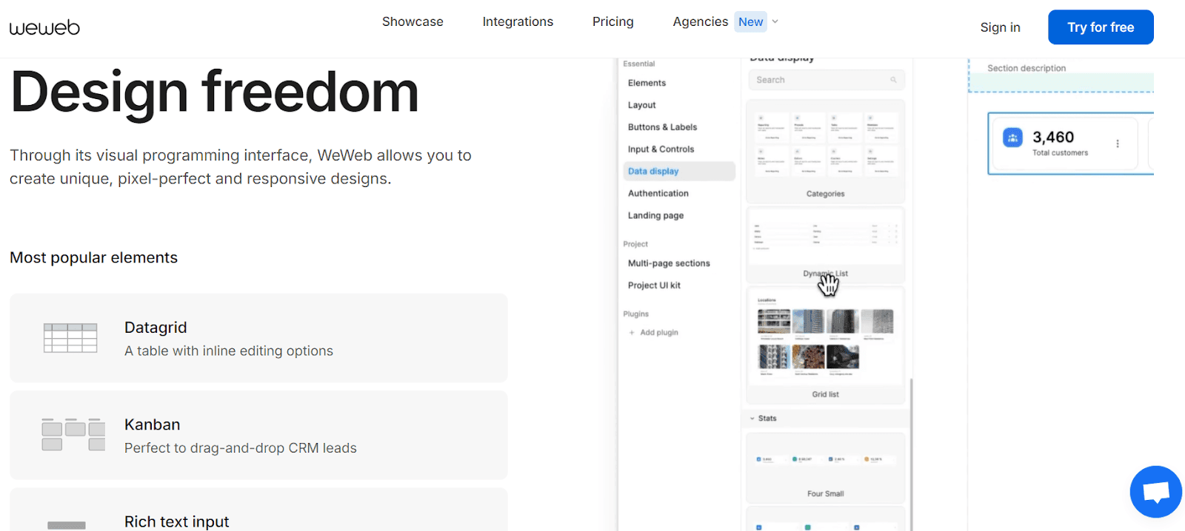Select the Four Small stats thumbnail
Image resolution: width=1185 pixels, height=531 pixels.
click(826, 468)
